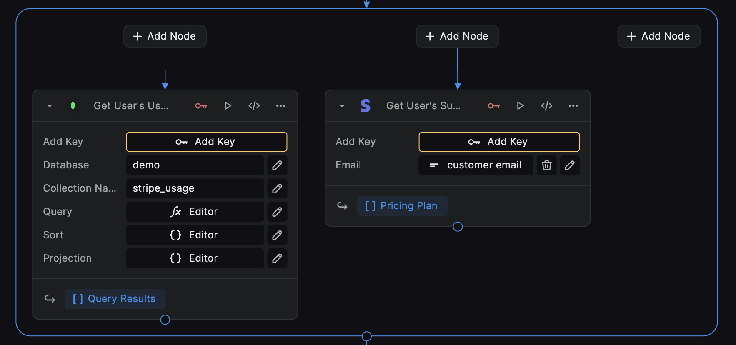736x345 pixels.
Task: Run the Get User's Us... node
Action: 228,106
